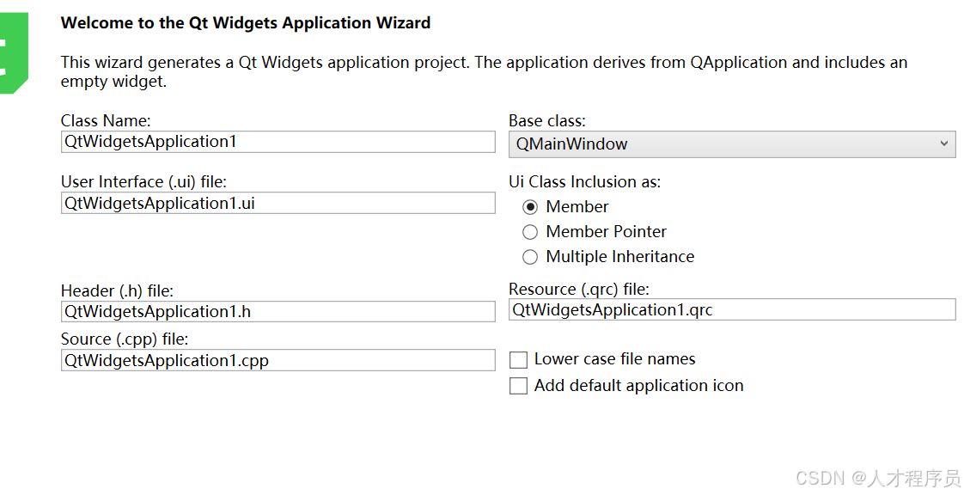
Task: Click the Class Name text field
Action: click(x=278, y=142)
